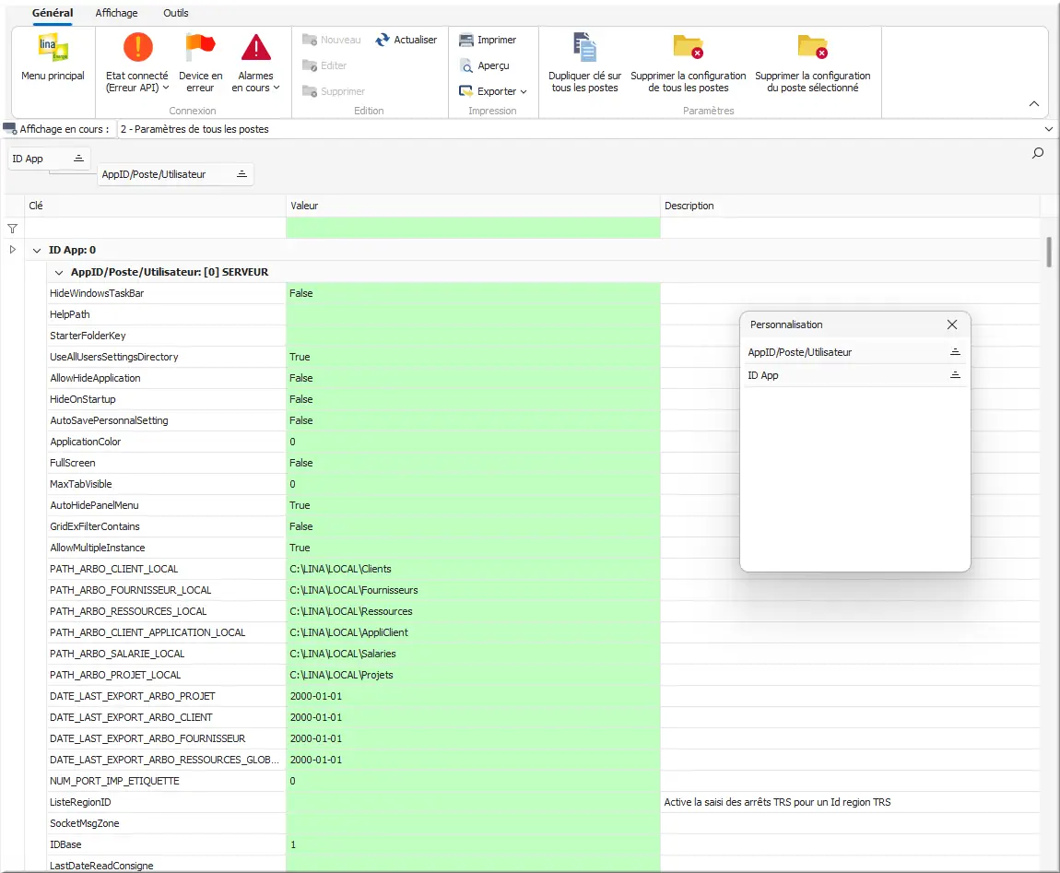Image resolution: width=1060 pixels, height=873 pixels.
Task: Select the PATH_ARBO_SALARIE_LOCAL key
Action: point(117,654)
